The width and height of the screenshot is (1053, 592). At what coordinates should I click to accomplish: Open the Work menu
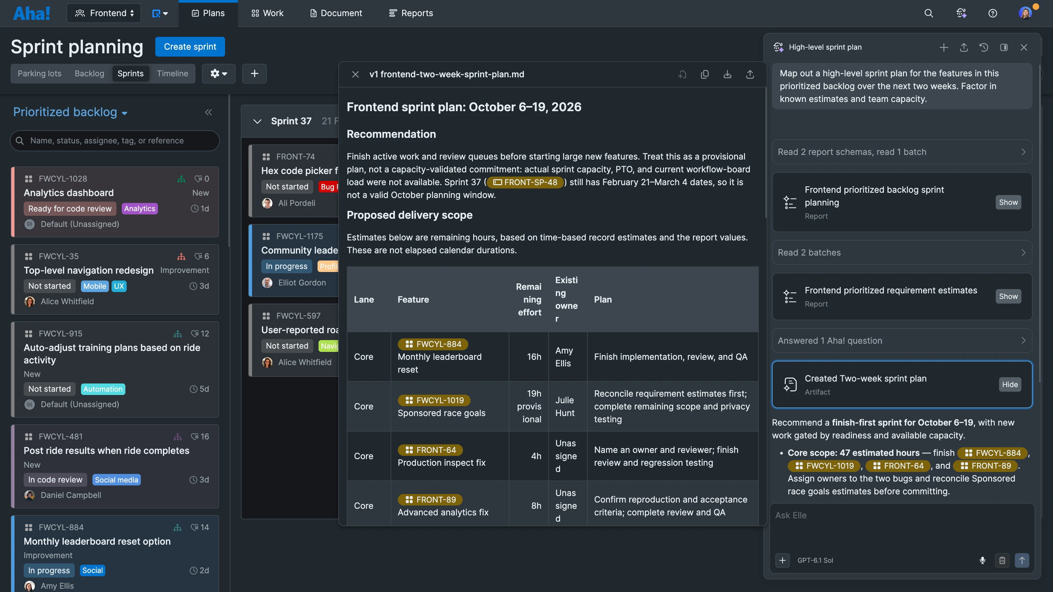pyautogui.click(x=267, y=13)
